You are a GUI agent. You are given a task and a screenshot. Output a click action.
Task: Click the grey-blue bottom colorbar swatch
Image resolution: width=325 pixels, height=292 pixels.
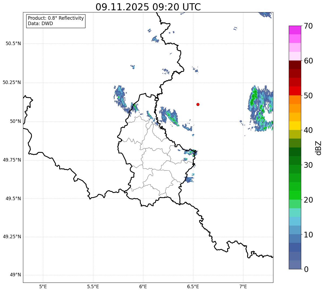[x=295, y=265]
